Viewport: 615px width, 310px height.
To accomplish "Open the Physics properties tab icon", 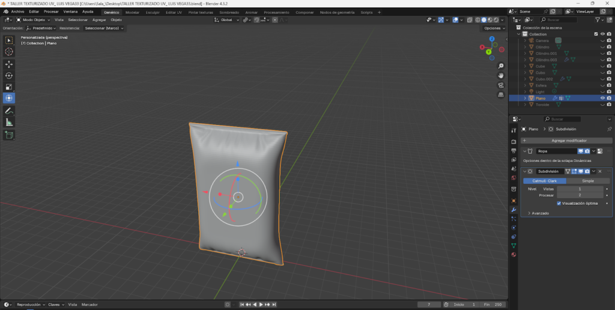I will coord(514,228).
